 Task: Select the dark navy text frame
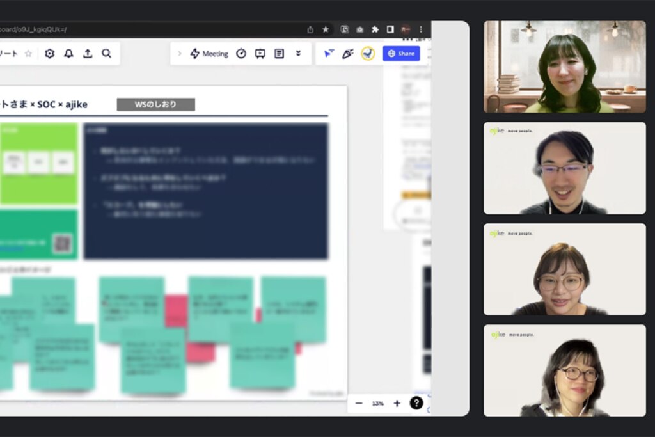pos(206,191)
